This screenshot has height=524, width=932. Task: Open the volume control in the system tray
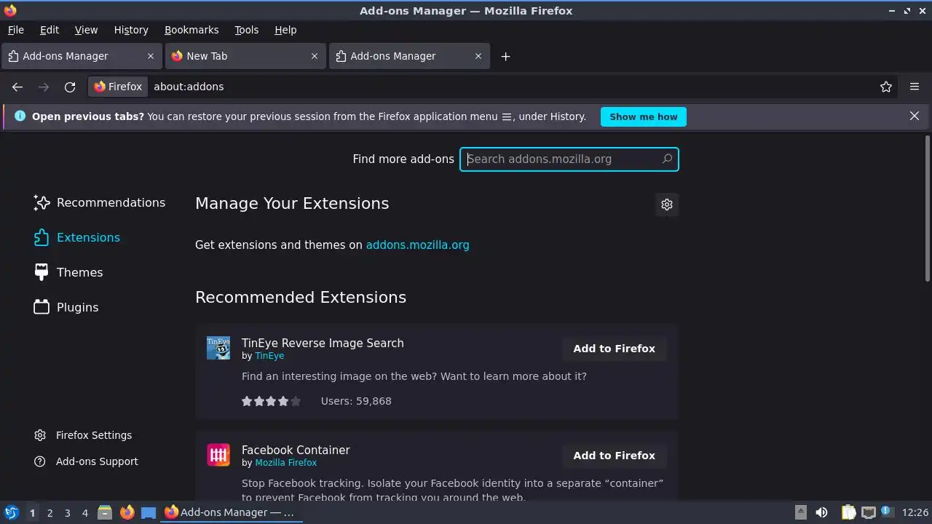[x=821, y=512]
